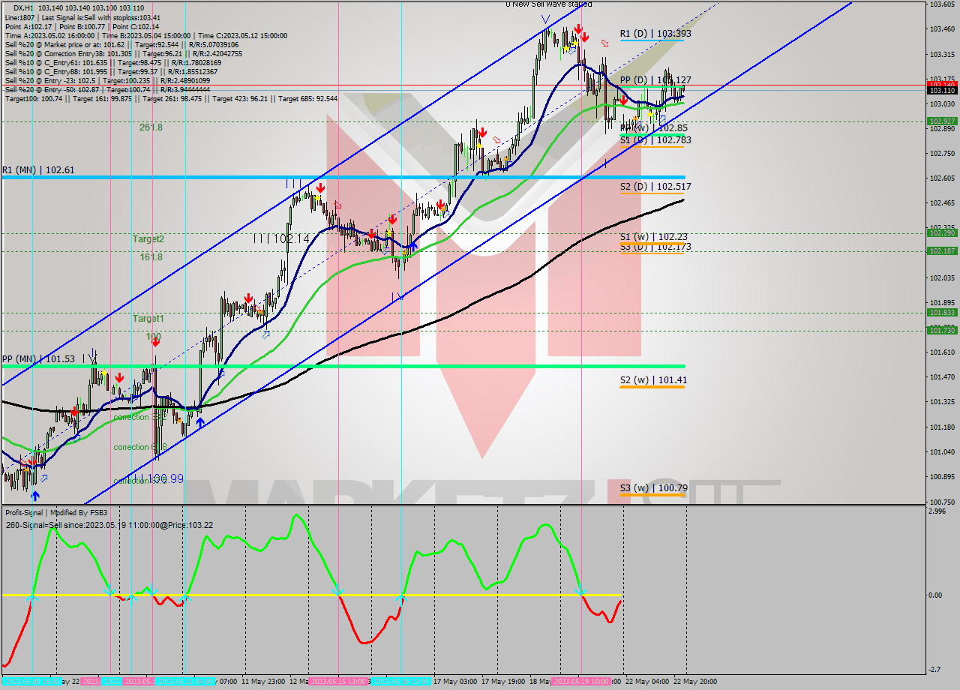
Task: Click the red sell arrow above the green '100' label
Action: 154,342
